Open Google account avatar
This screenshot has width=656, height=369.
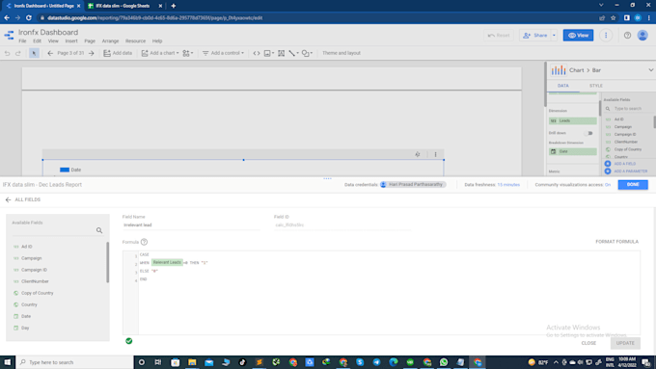[x=642, y=35]
